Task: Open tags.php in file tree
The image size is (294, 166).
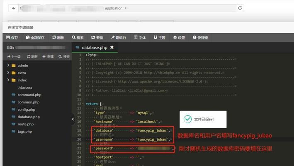Action: pyautogui.click(x=25, y=131)
